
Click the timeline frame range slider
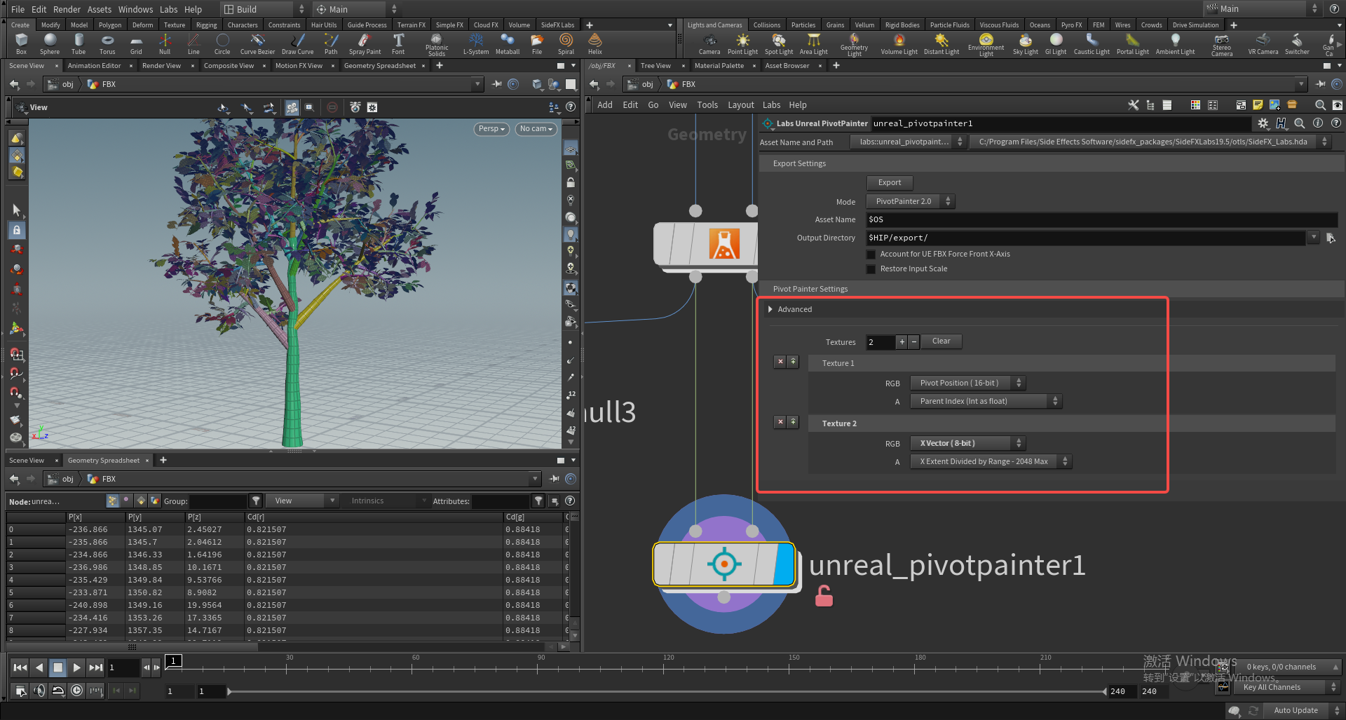tap(666, 691)
